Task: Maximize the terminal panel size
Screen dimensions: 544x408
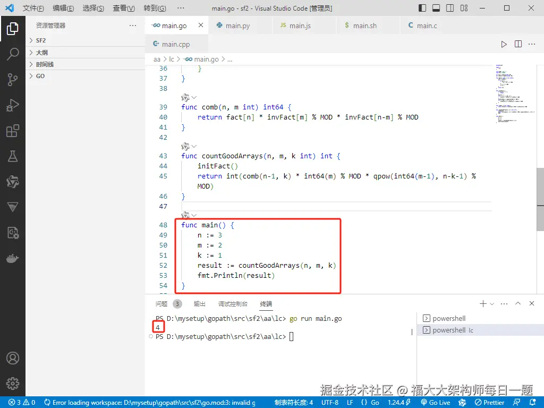Action: pos(518,303)
